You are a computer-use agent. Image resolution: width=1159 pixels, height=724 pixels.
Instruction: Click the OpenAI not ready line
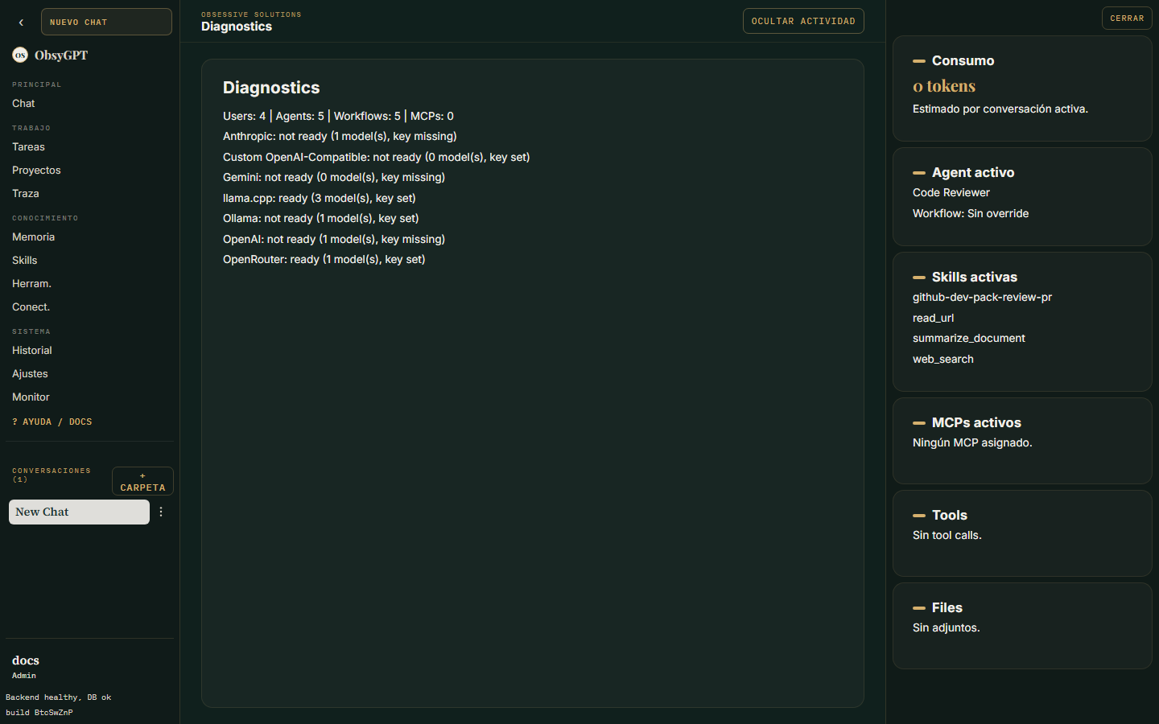(x=334, y=239)
